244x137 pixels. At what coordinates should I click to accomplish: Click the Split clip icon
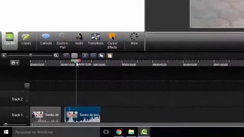(x=93, y=56)
